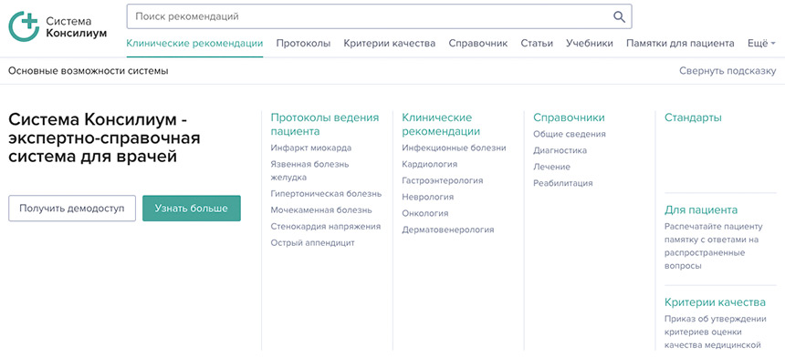This screenshot has width=785, height=357.
Task: Open the Стандарты heading link
Action: click(693, 117)
